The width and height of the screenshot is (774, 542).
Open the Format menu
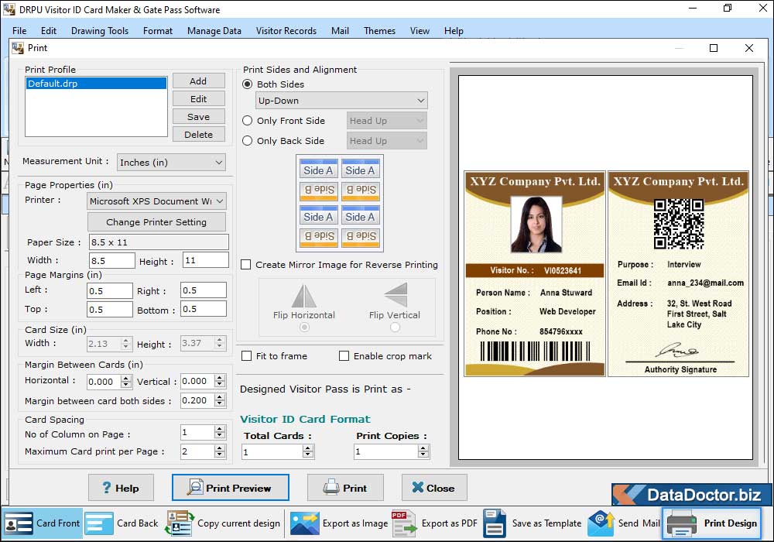coord(158,31)
